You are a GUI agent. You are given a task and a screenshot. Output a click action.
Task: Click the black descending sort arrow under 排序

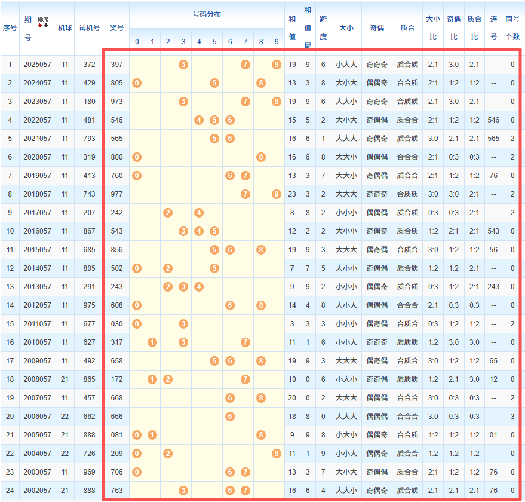pos(46,25)
